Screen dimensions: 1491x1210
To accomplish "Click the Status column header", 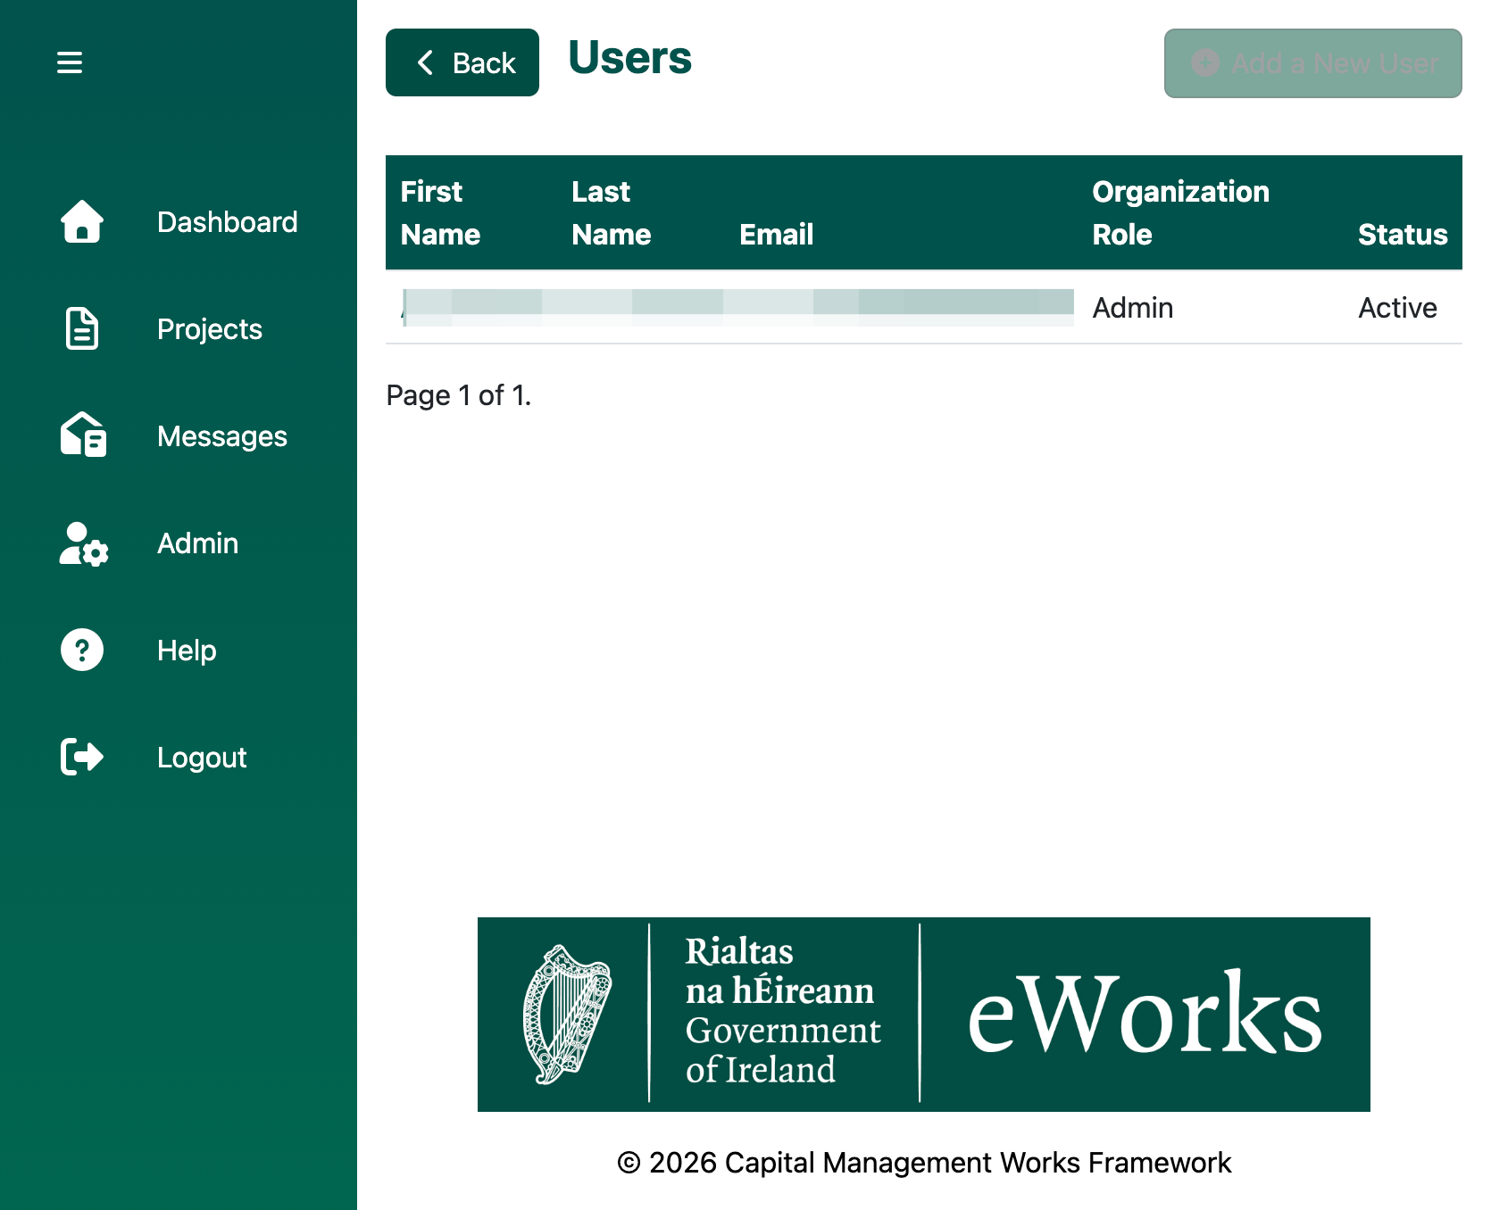I will point(1403,234).
